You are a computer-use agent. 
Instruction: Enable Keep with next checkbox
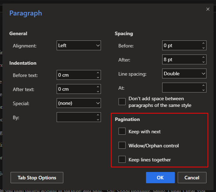(122, 131)
